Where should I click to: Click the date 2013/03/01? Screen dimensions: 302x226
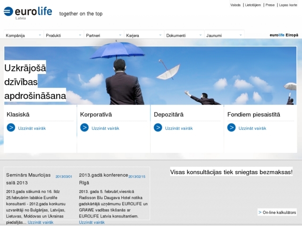[64, 177]
